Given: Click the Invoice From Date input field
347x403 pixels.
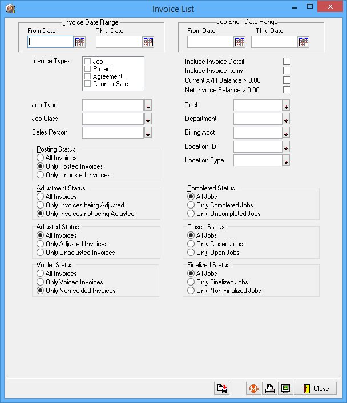Looking at the screenshot, I should [x=51, y=42].
